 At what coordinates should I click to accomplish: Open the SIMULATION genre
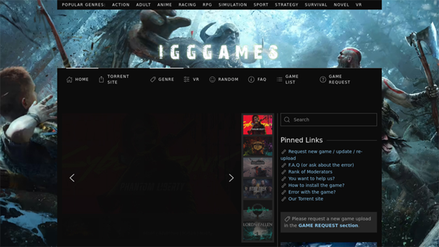coord(232,5)
